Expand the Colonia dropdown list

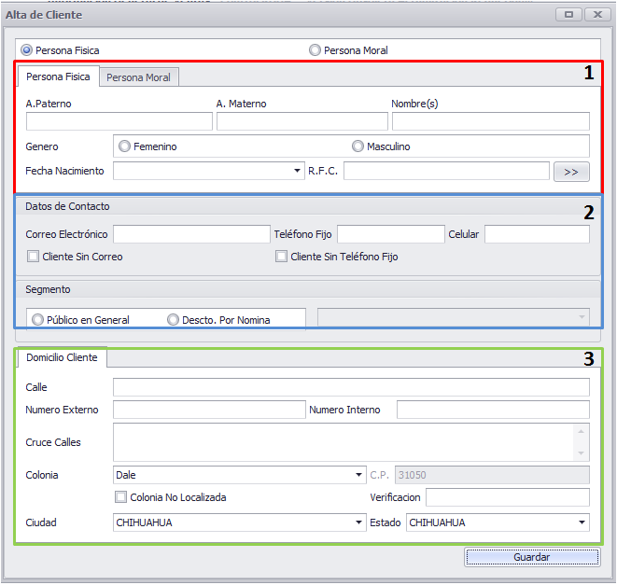click(x=358, y=475)
